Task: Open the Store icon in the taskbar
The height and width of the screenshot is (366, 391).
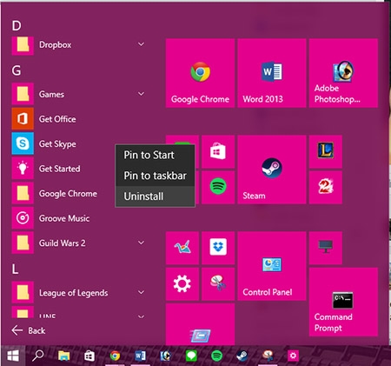Action: 89,356
